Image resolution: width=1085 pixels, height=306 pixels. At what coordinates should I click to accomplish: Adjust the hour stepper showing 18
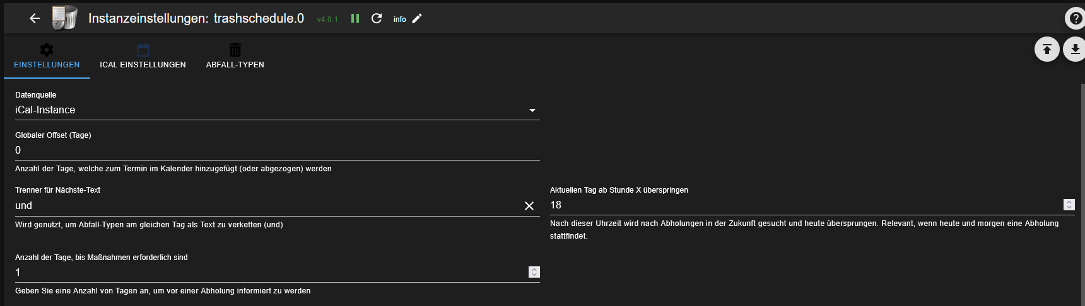pyautogui.click(x=1069, y=205)
